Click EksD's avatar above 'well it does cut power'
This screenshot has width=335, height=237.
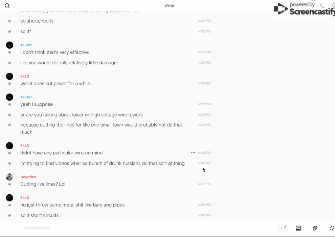9,76
